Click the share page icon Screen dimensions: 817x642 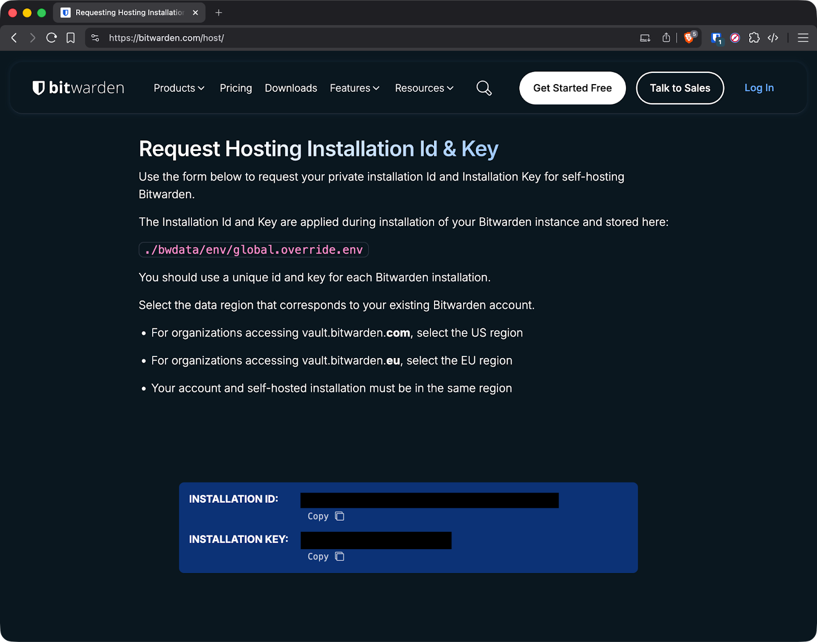click(x=666, y=37)
